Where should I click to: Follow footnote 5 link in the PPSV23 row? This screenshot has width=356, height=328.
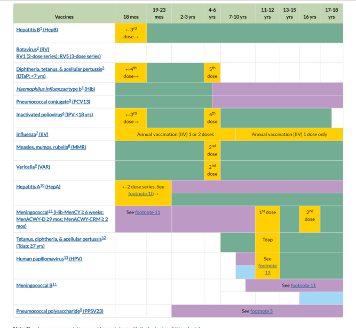pos(262,311)
